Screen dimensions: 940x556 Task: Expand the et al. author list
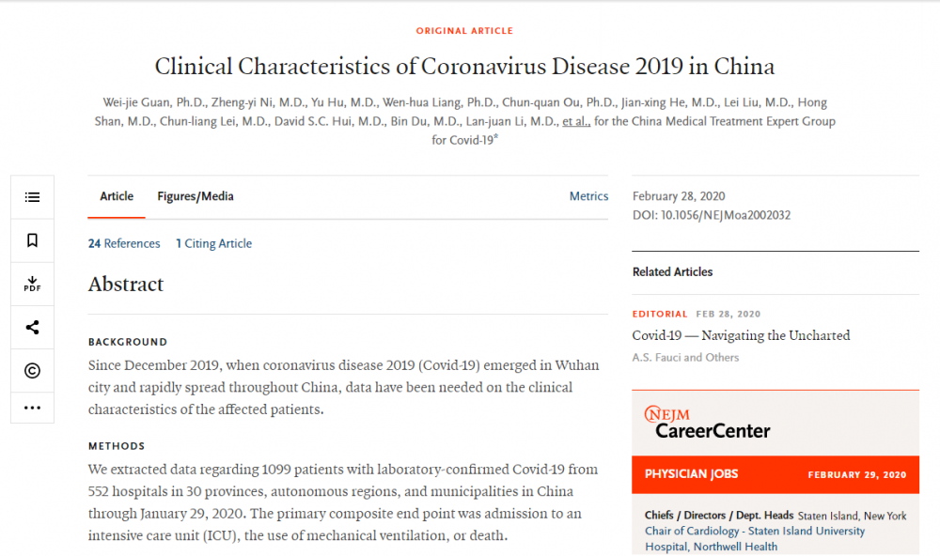pos(576,122)
